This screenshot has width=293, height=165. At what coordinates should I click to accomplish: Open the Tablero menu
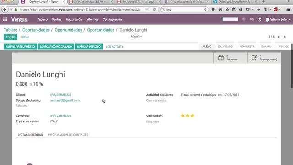click(43, 19)
